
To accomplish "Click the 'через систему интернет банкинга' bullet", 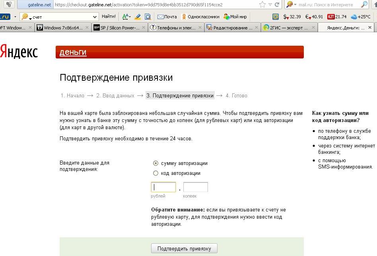I will 346,149.
